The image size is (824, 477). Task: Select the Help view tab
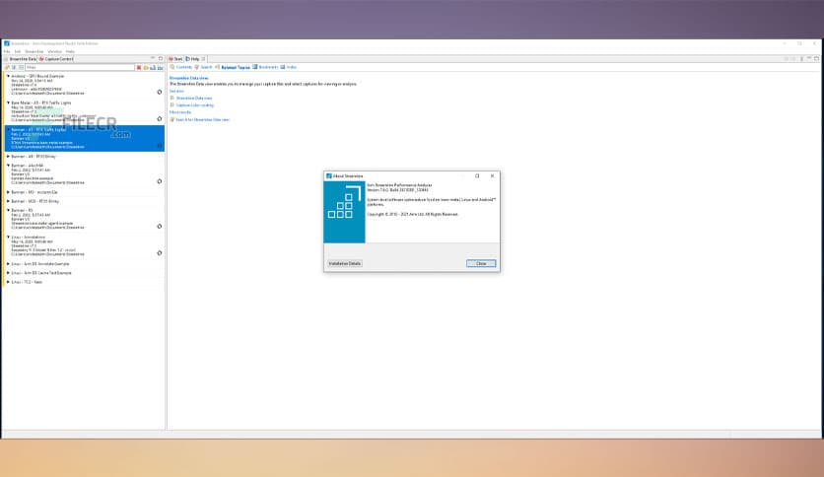point(193,59)
